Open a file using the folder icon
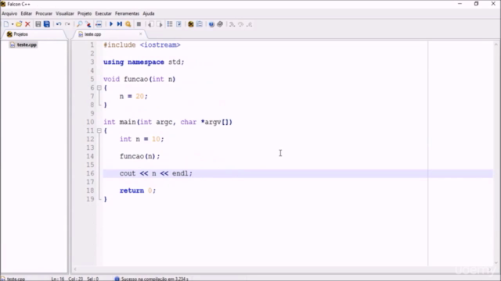The height and width of the screenshot is (281, 501). coord(19,24)
